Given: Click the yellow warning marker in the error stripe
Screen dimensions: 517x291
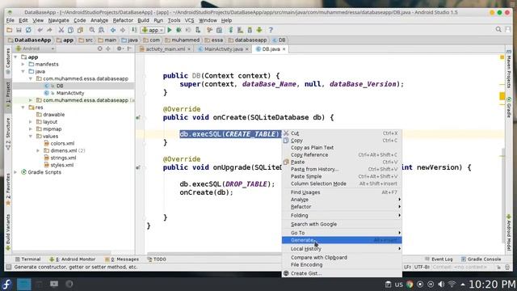Looking at the screenshot, I should click(x=502, y=96).
